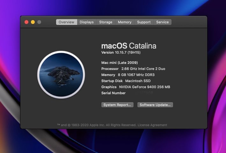
Task: Minimize window with the yellow button
Action: click(33, 22)
